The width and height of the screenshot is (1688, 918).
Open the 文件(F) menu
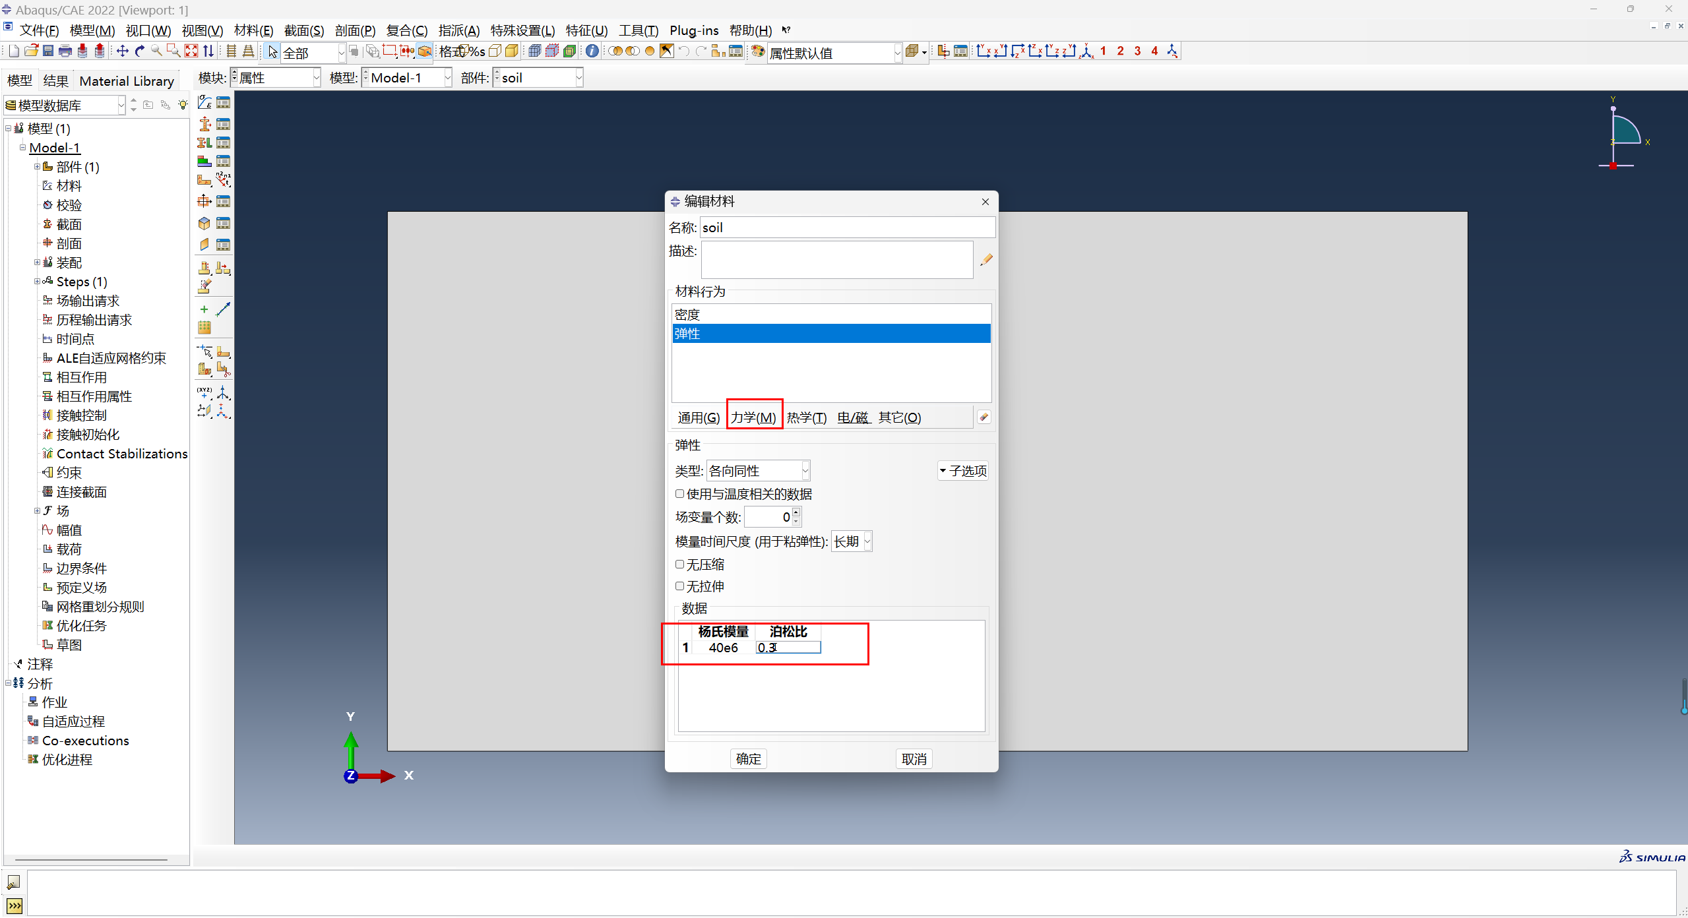click(40, 31)
